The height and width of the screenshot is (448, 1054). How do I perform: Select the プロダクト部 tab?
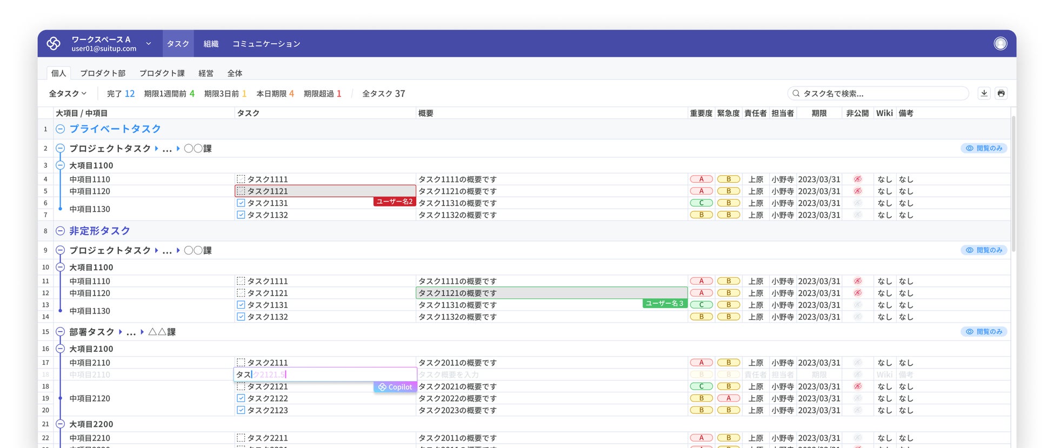tap(103, 73)
